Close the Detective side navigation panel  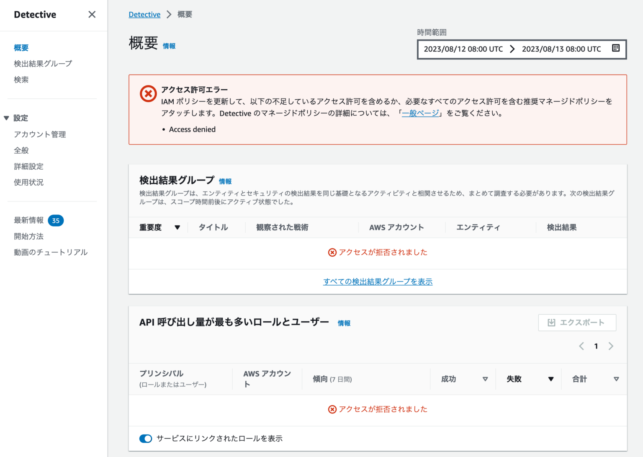coord(92,14)
